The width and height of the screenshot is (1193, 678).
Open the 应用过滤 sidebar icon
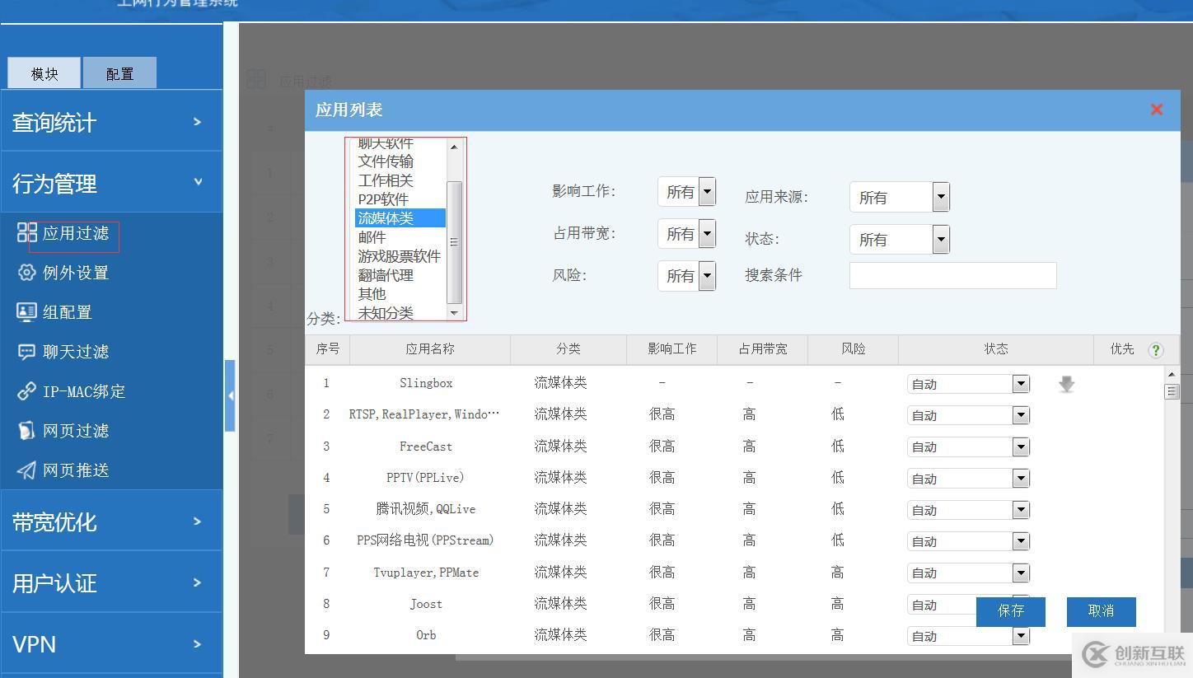(27, 232)
